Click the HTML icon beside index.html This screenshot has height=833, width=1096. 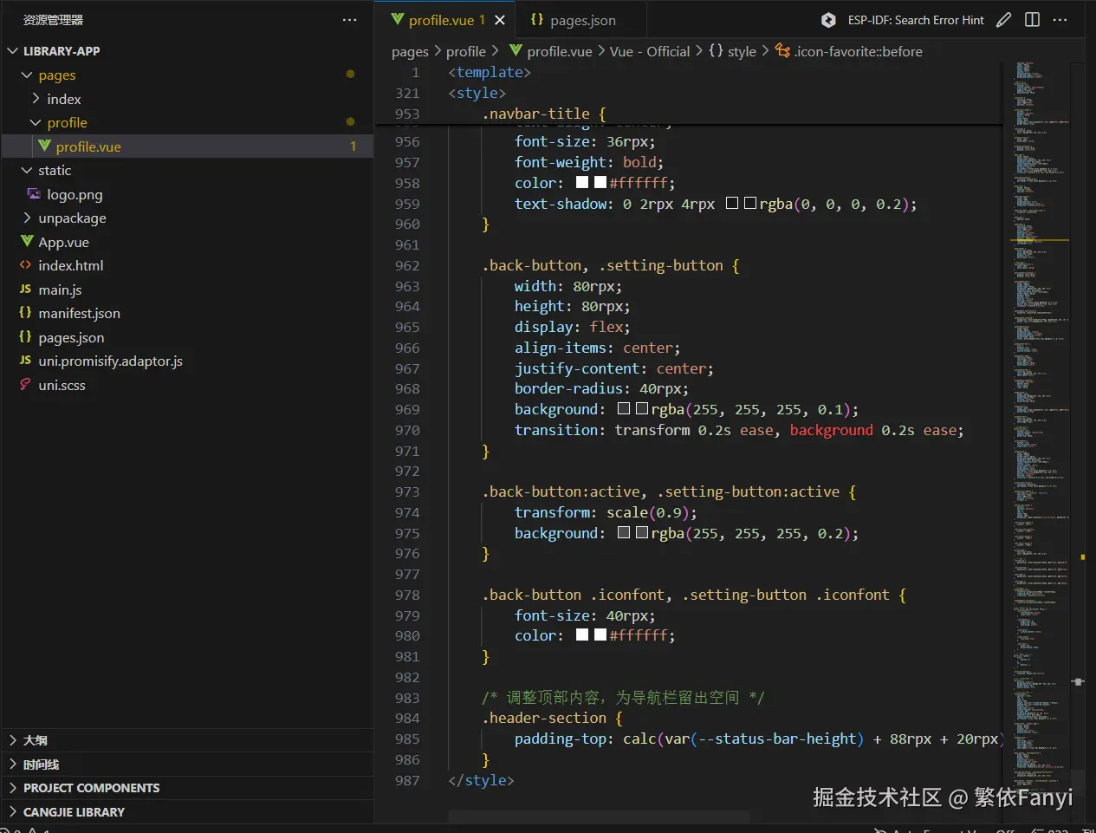[x=25, y=265]
